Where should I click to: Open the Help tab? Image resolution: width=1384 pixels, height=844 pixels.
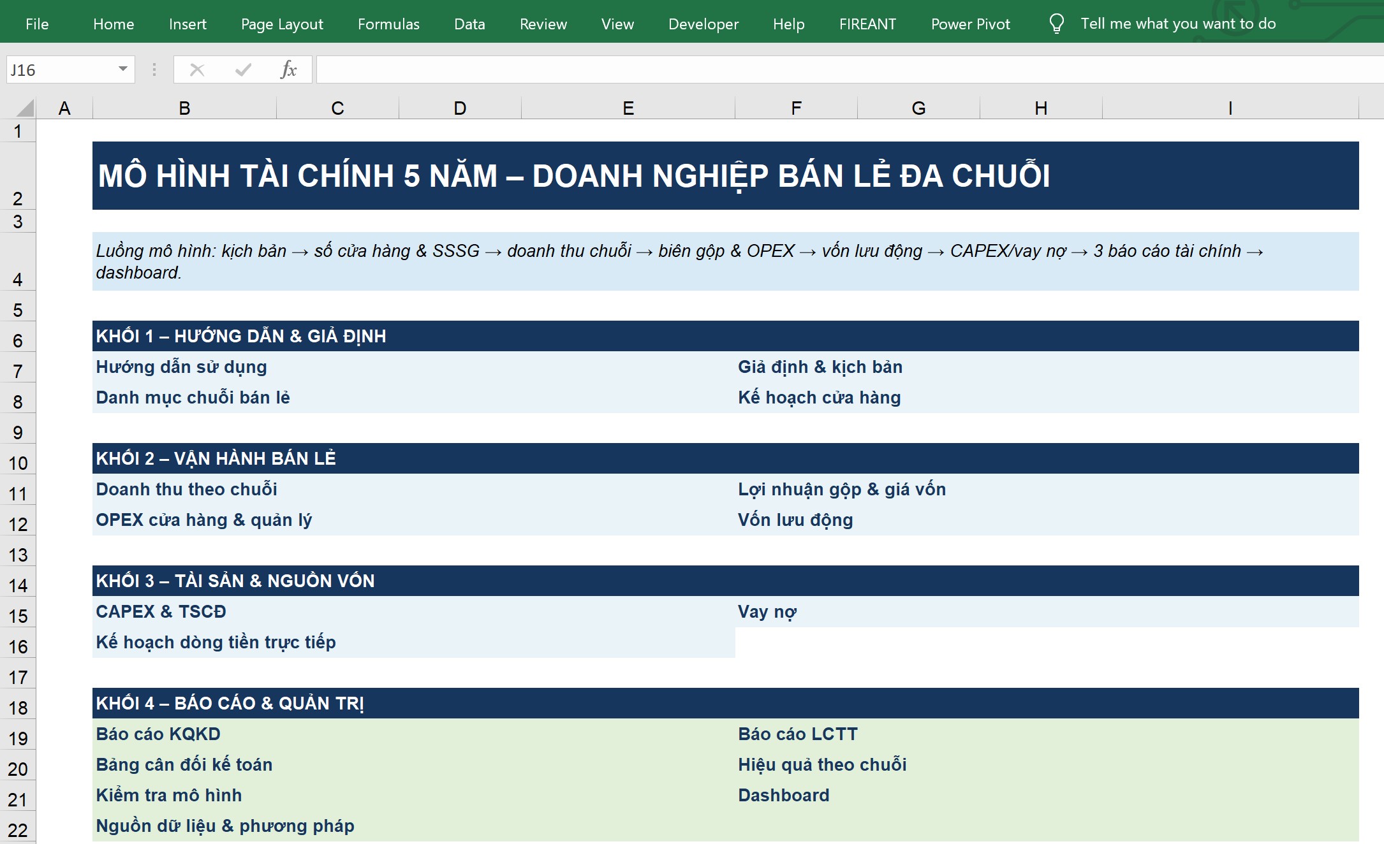click(x=789, y=24)
